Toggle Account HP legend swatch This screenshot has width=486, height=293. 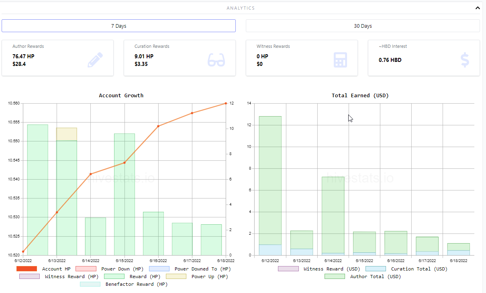[x=27, y=269]
